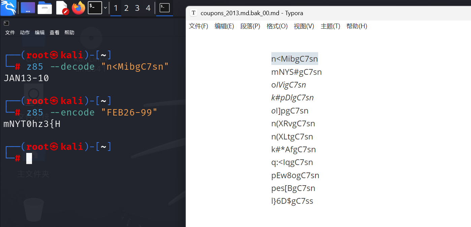
Task: Open Typora 段落(P) menu
Action: (x=250, y=26)
